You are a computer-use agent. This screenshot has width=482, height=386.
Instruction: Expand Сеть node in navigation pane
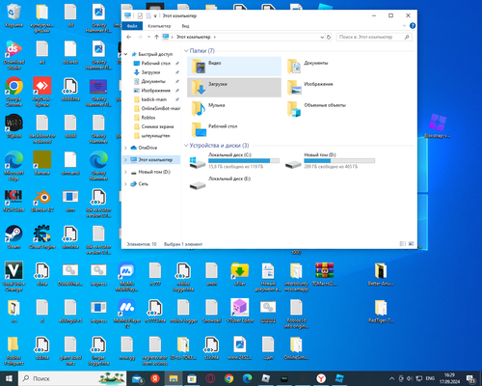pos(125,184)
